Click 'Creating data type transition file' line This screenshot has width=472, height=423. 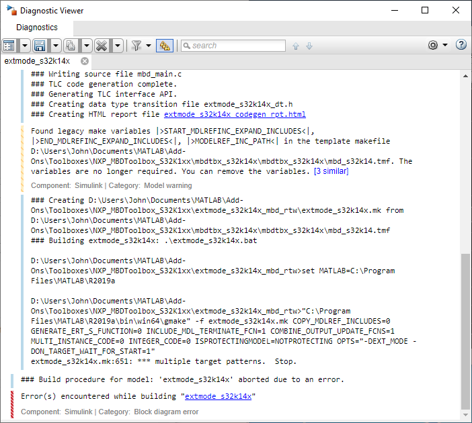(161, 104)
